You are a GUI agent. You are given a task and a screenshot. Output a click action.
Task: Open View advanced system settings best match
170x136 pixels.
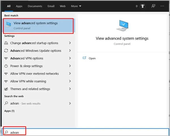pos(38,26)
